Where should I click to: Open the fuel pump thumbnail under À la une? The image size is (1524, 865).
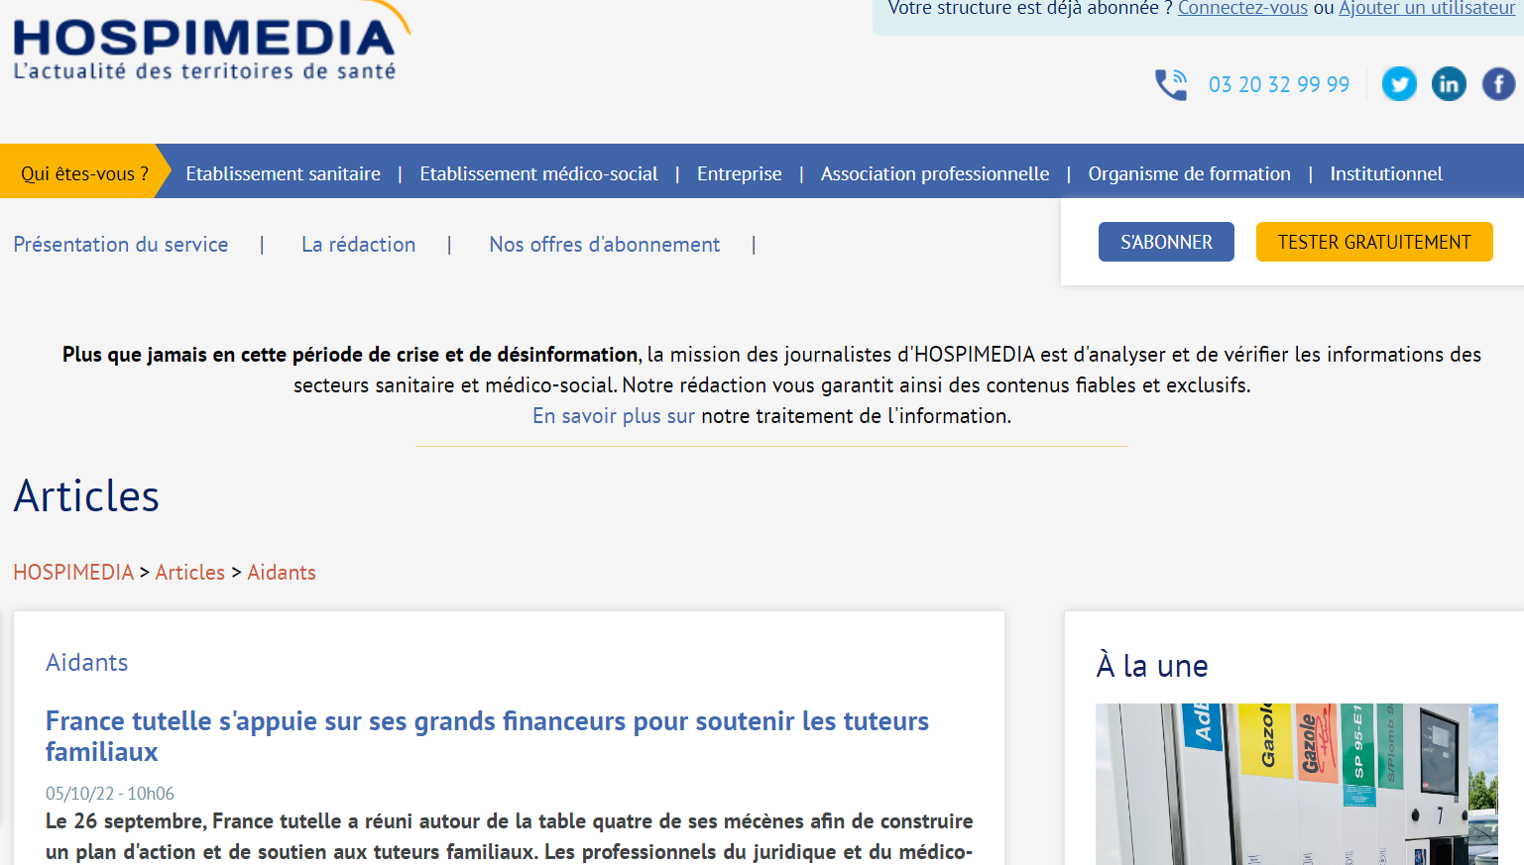(x=1297, y=784)
